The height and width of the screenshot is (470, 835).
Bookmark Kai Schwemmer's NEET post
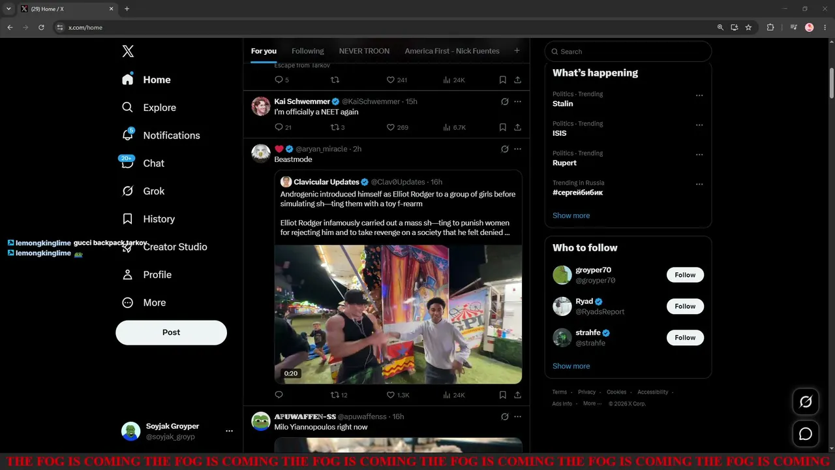point(503,127)
